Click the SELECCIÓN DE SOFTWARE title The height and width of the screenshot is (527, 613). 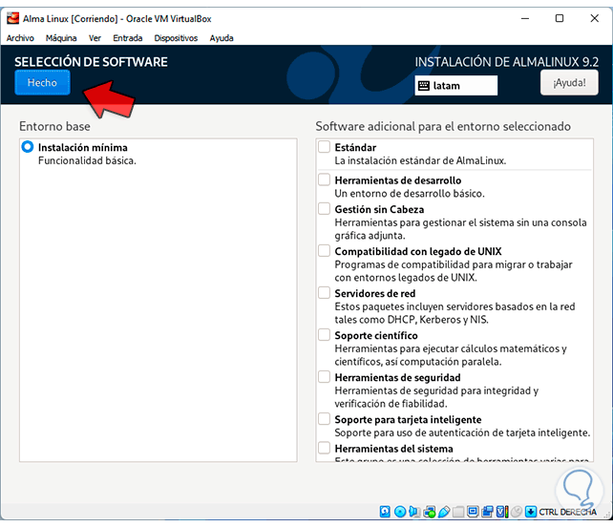pos(91,62)
